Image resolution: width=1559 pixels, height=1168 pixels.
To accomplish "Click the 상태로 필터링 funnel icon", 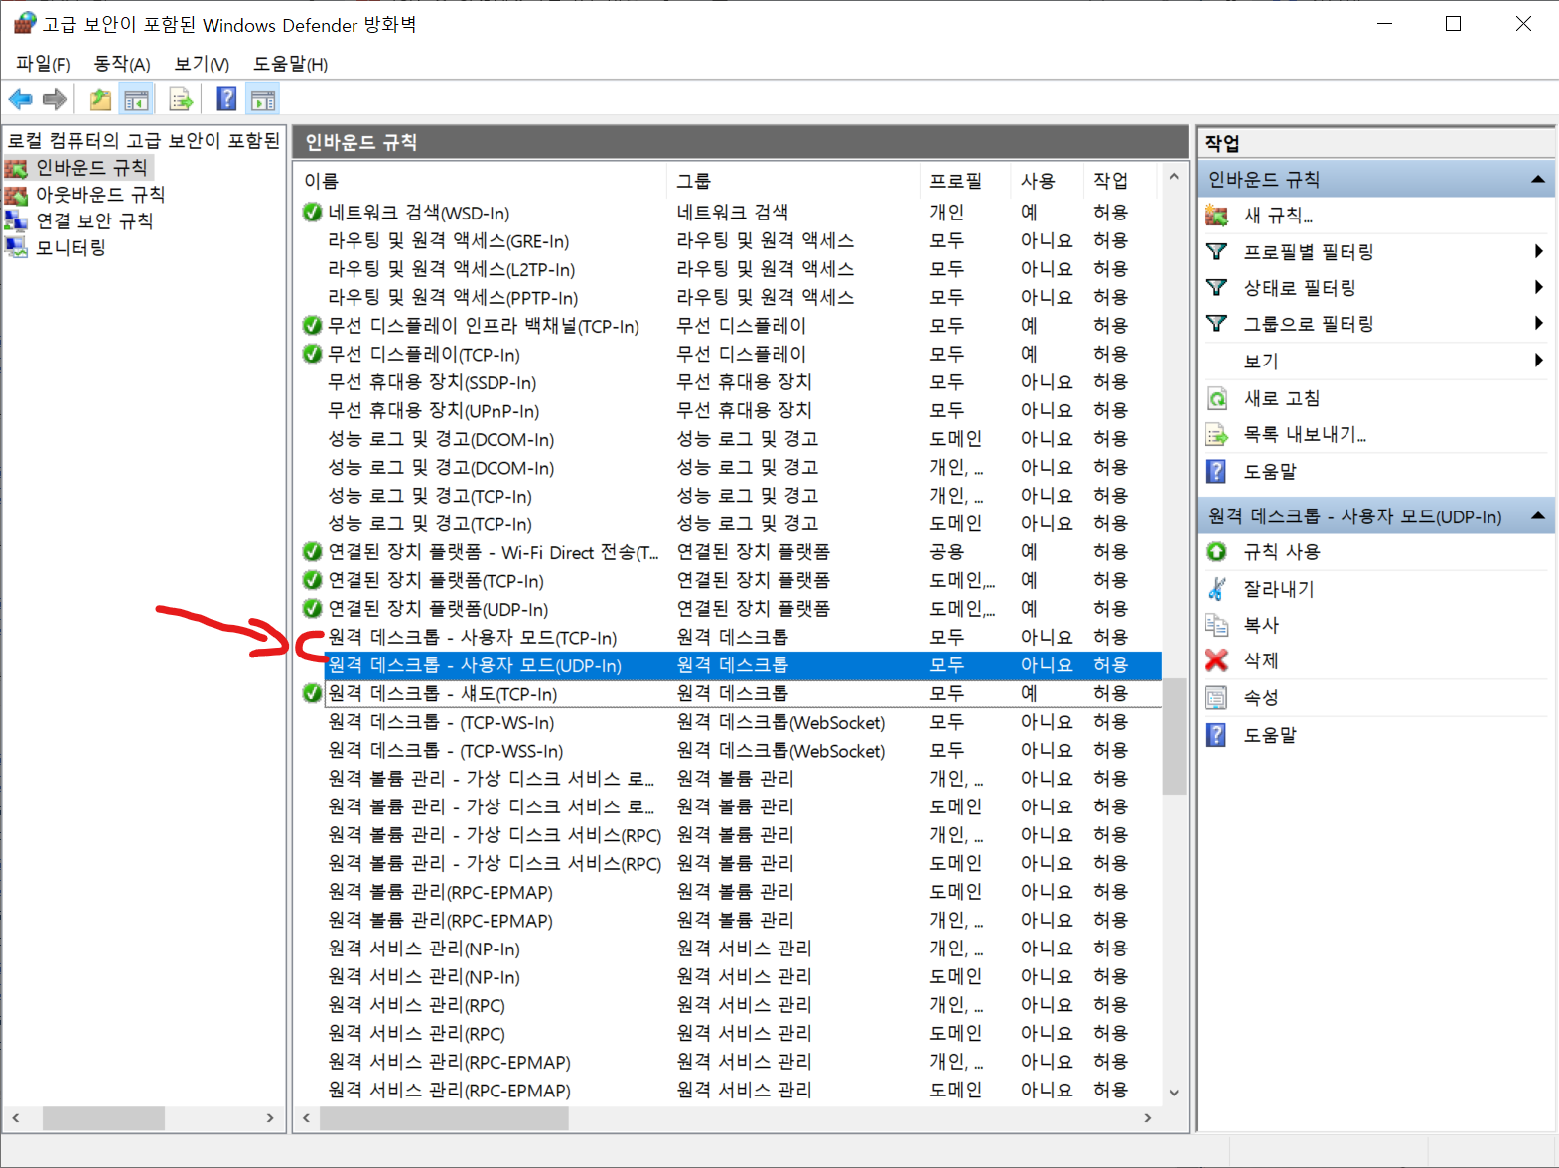I will [1216, 287].
